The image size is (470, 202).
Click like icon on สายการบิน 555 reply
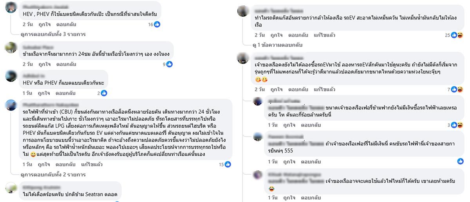[459, 161]
